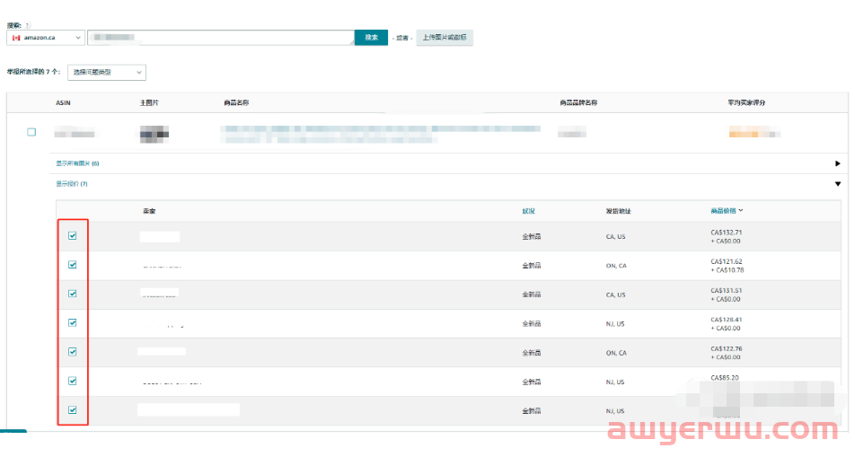Open the 选择问题类型 issue type dropdown
The height and width of the screenshot is (457, 855).
tap(107, 72)
